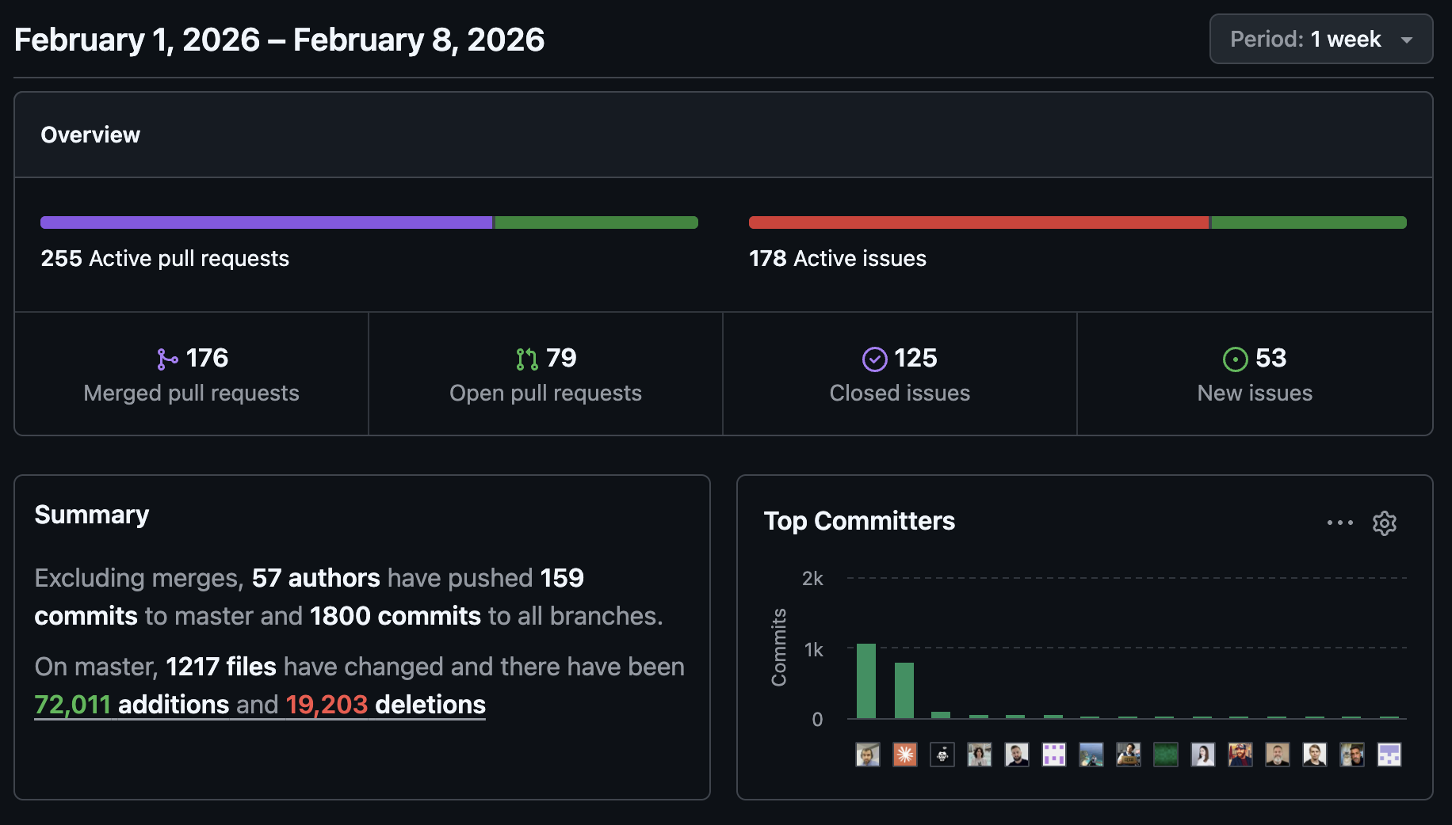Open the Period dropdown

click(x=1320, y=39)
